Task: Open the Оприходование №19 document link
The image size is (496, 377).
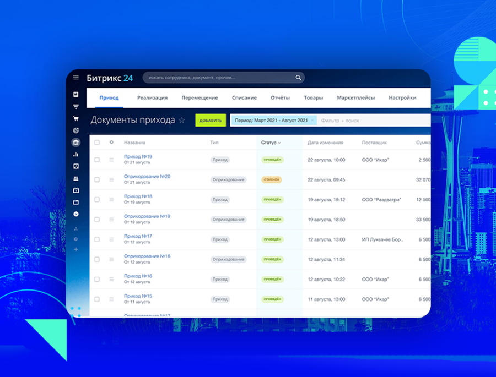Action: (147, 216)
